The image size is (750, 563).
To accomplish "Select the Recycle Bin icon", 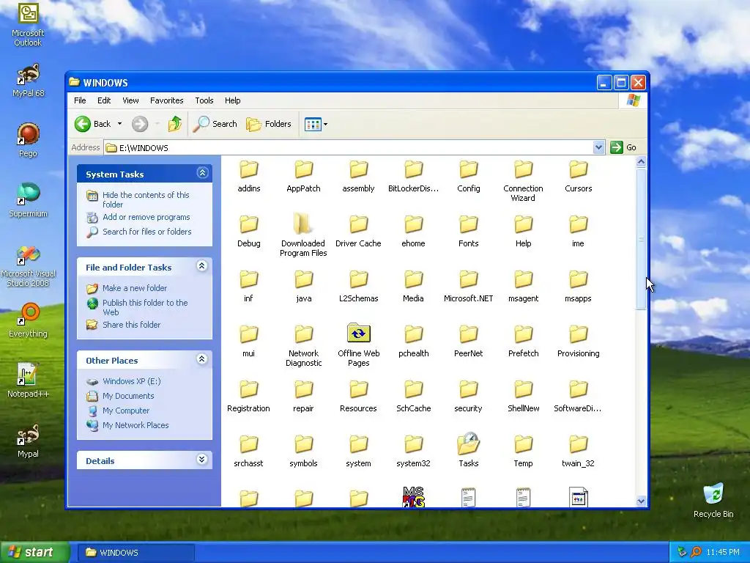I will pyautogui.click(x=713, y=500).
